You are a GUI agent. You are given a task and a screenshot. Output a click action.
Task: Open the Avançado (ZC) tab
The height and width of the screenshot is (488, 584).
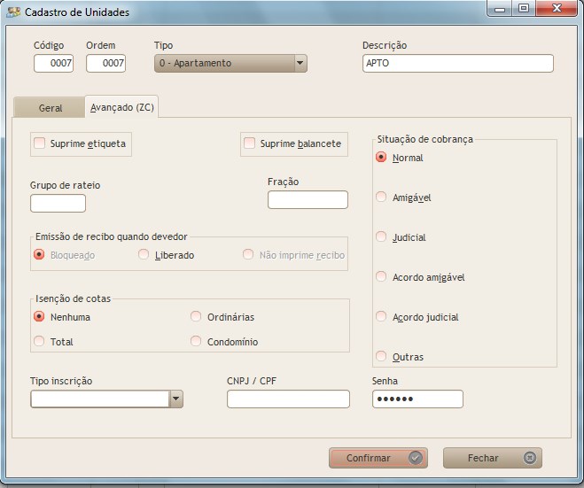pos(121,107)
